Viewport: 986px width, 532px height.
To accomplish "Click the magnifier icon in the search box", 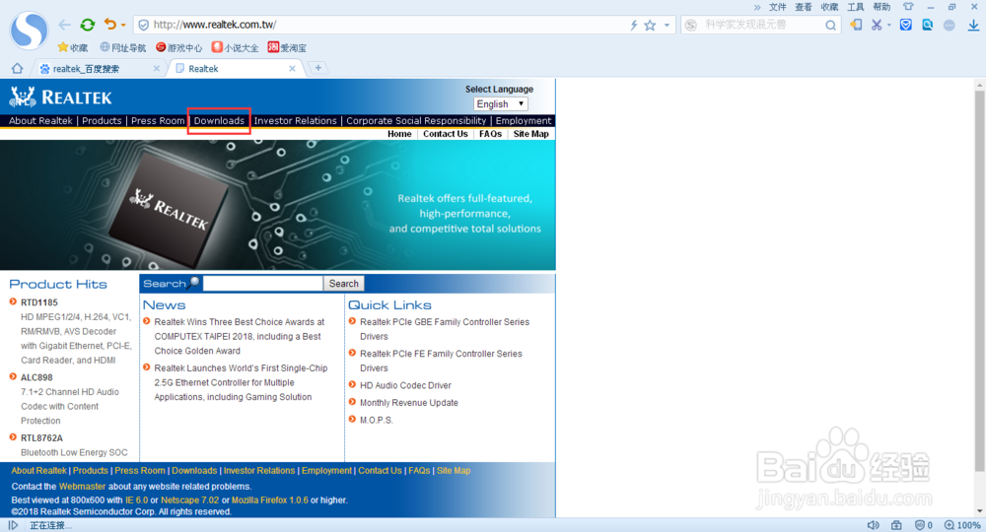I will [x=830, y=26].
